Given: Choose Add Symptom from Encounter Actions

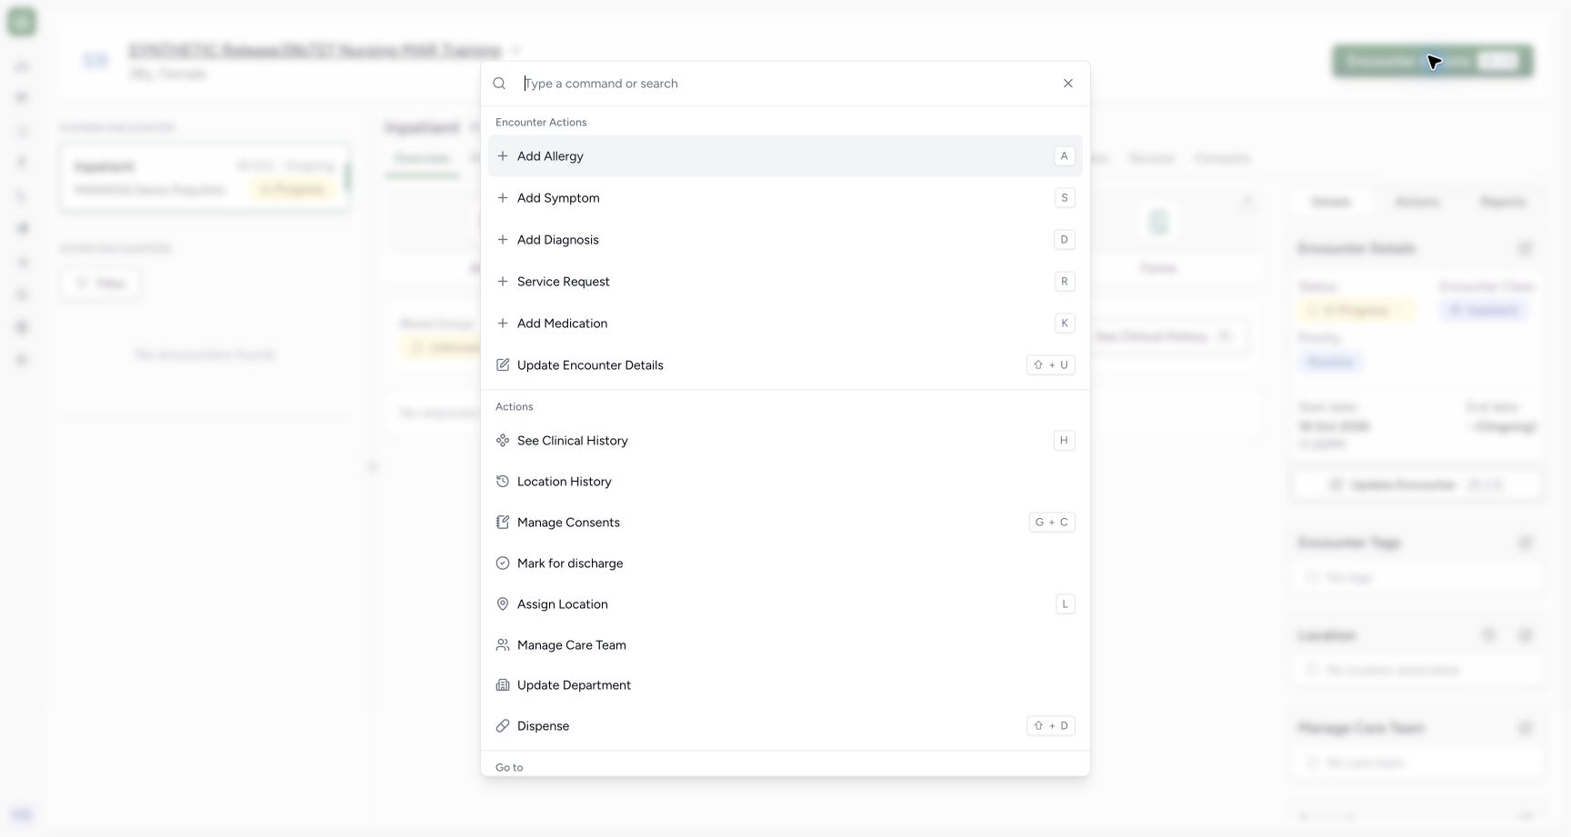Looking at the screenshot, I should click(785, 198).
